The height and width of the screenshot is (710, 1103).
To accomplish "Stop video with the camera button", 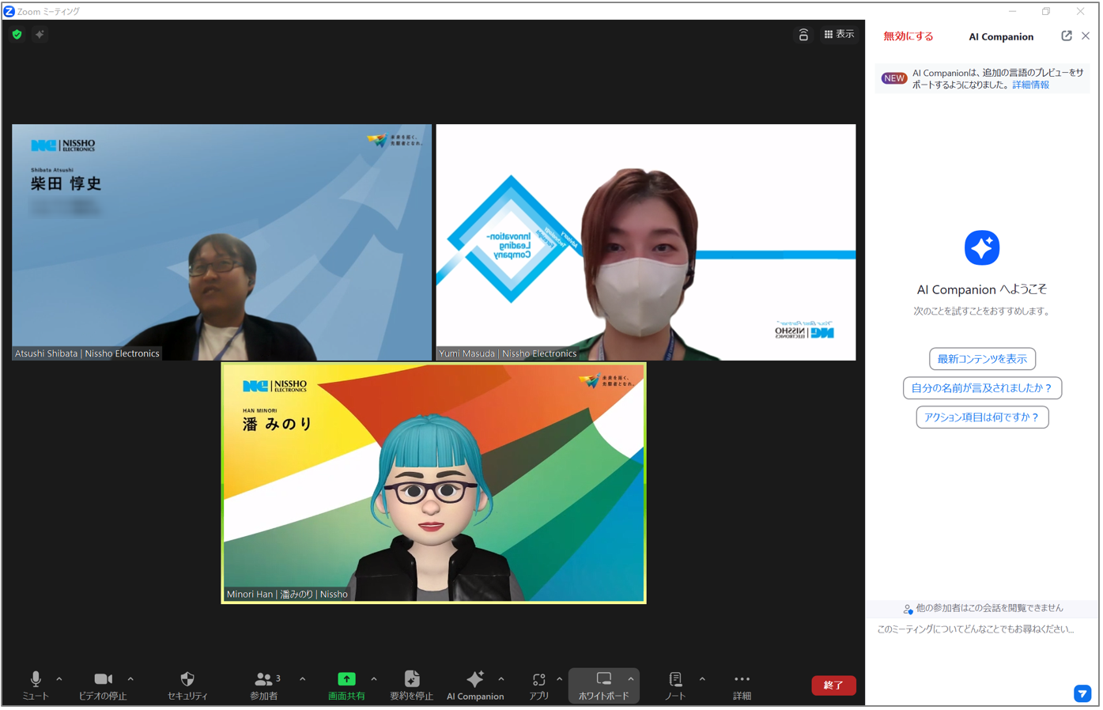I will tap(103, 685).
